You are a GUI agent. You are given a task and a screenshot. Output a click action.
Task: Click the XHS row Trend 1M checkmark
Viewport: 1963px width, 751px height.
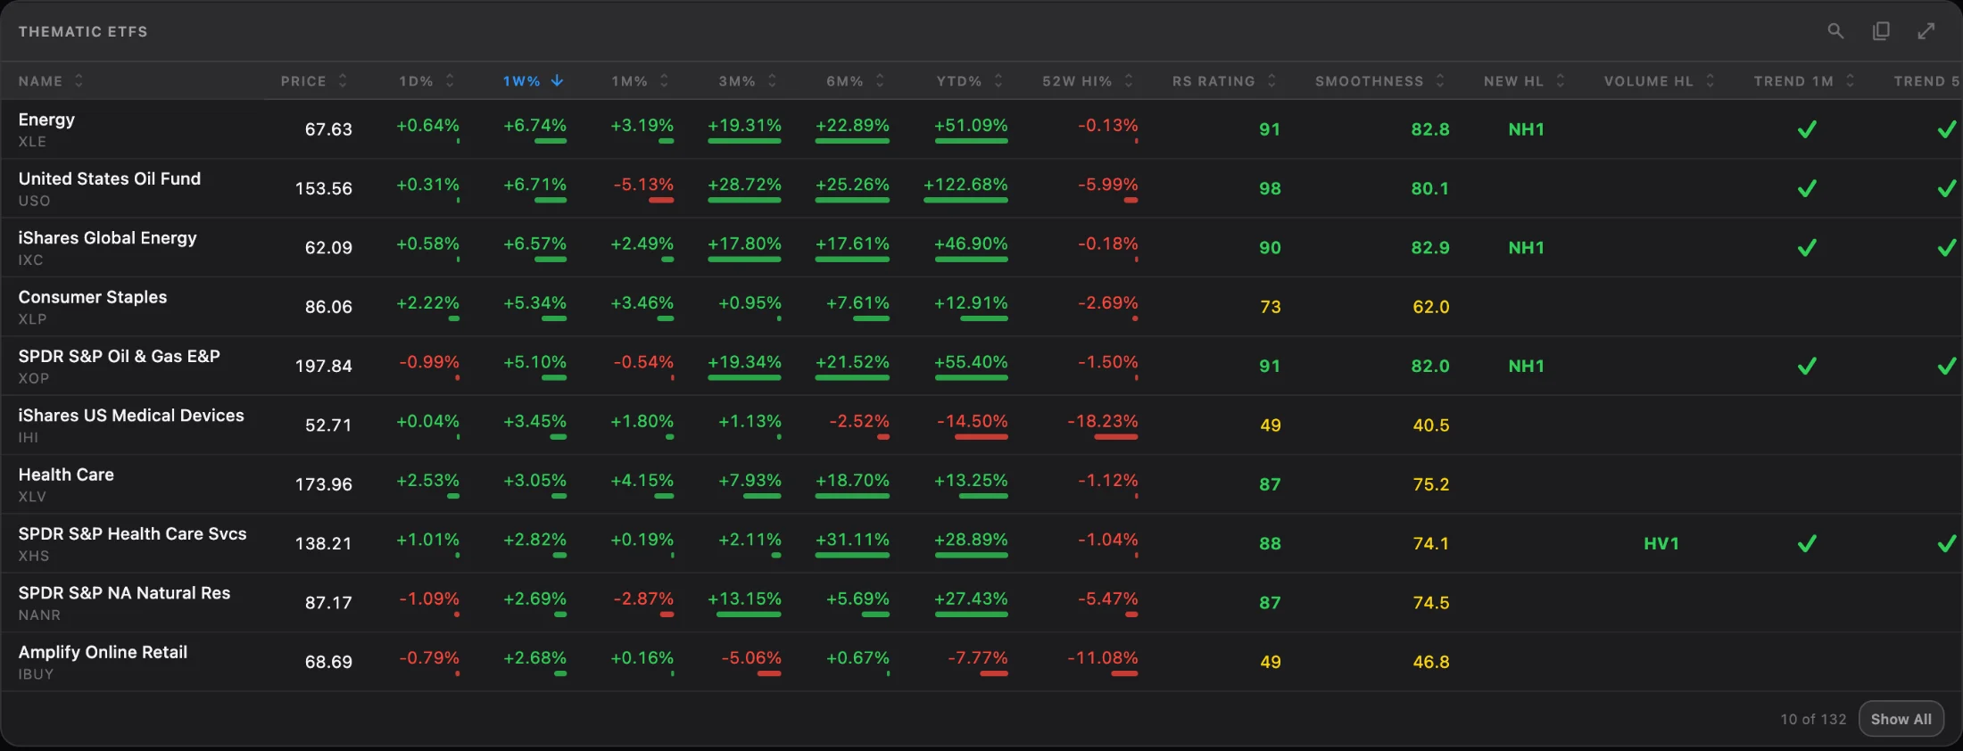click(x=1807, y=543)
